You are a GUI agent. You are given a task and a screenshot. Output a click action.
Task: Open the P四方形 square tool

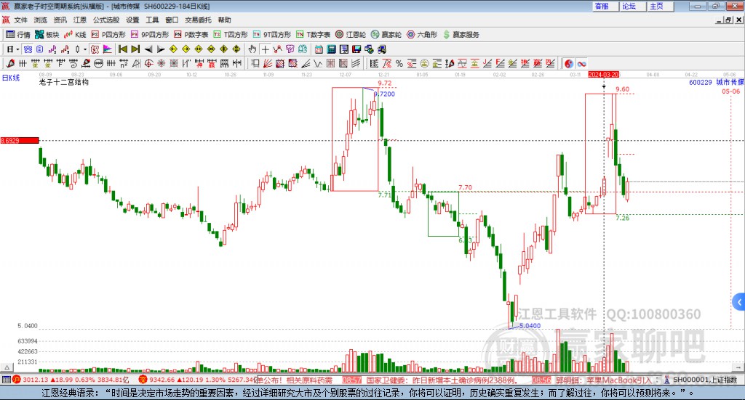[108, 35]
